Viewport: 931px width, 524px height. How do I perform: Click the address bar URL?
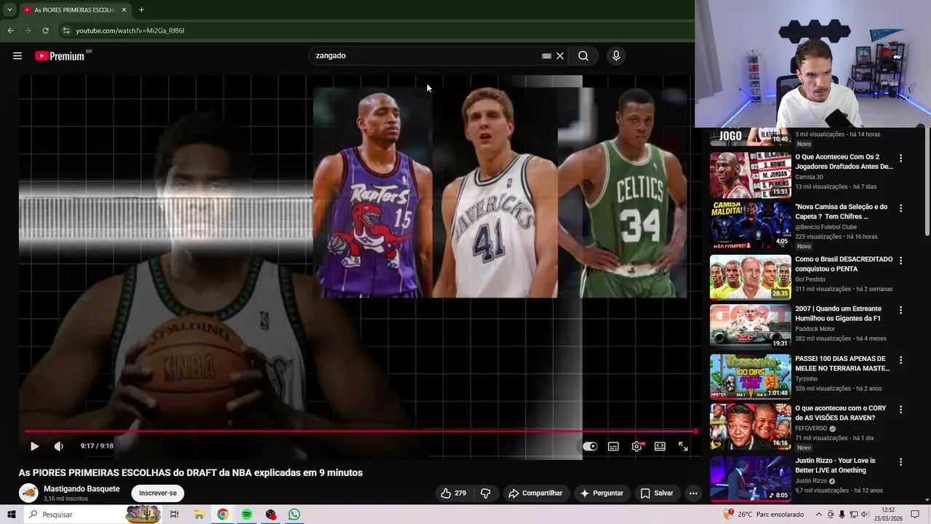click(130, 31)
